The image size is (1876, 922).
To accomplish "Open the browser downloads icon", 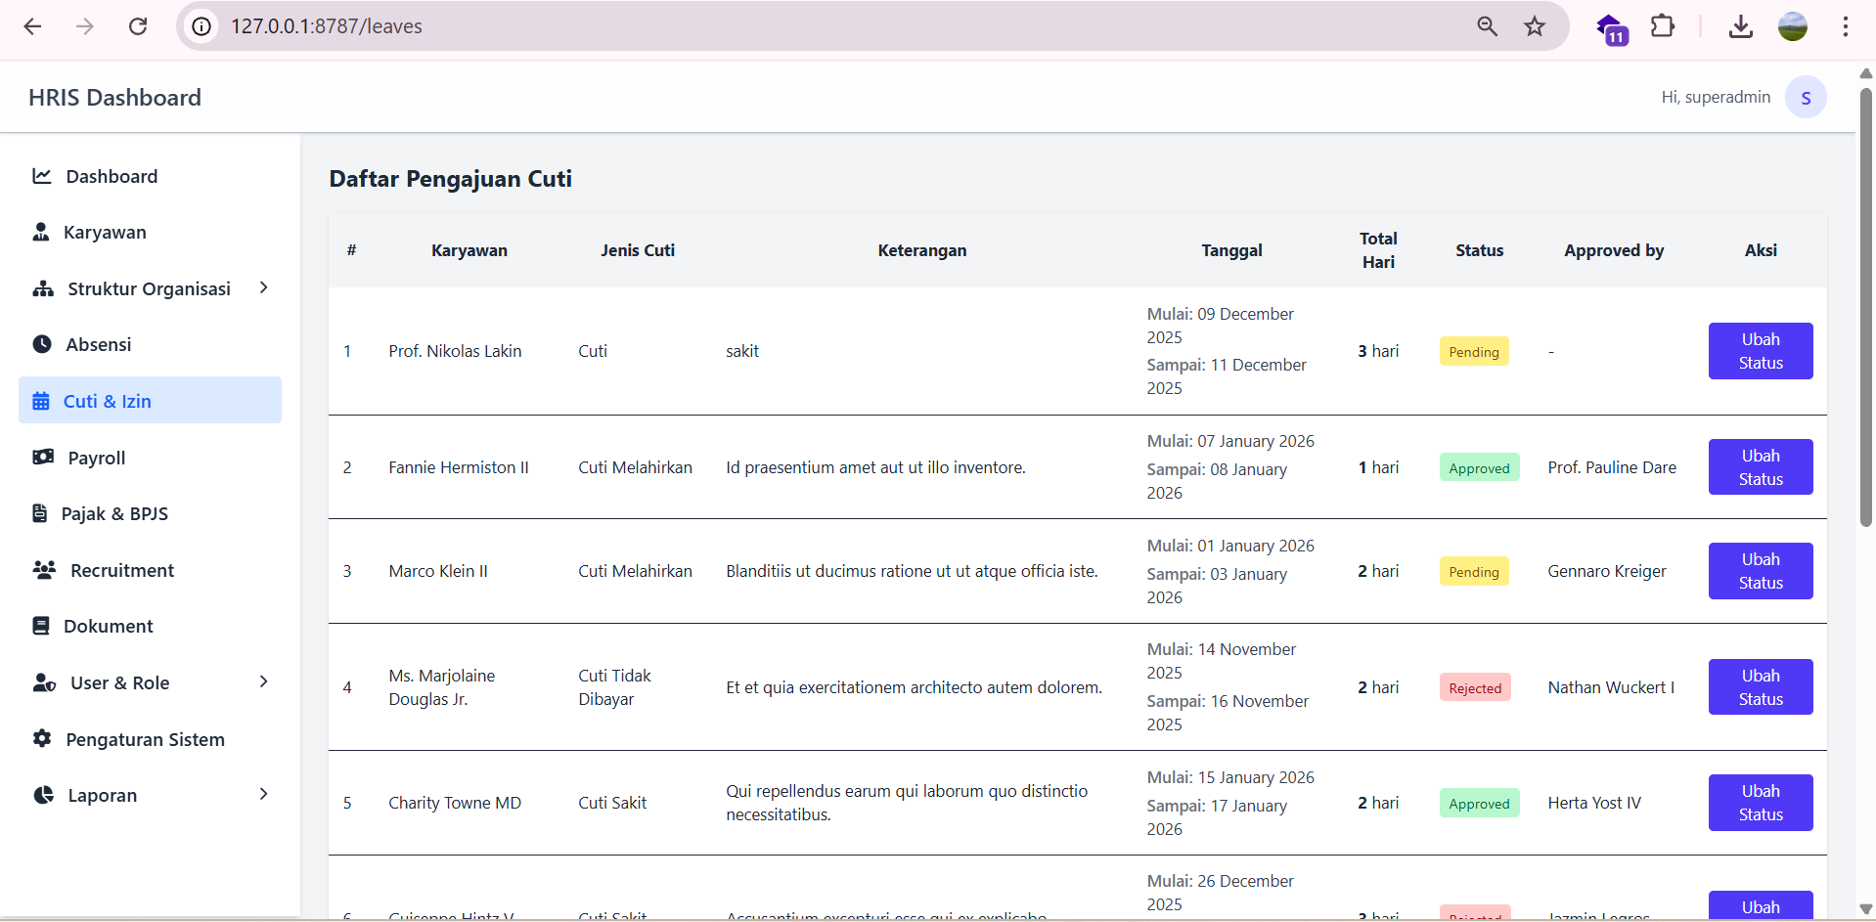I will pyautogui.click(x=1740, y=26).
